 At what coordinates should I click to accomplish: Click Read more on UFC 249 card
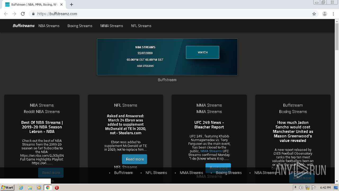(x=218, y=168)
